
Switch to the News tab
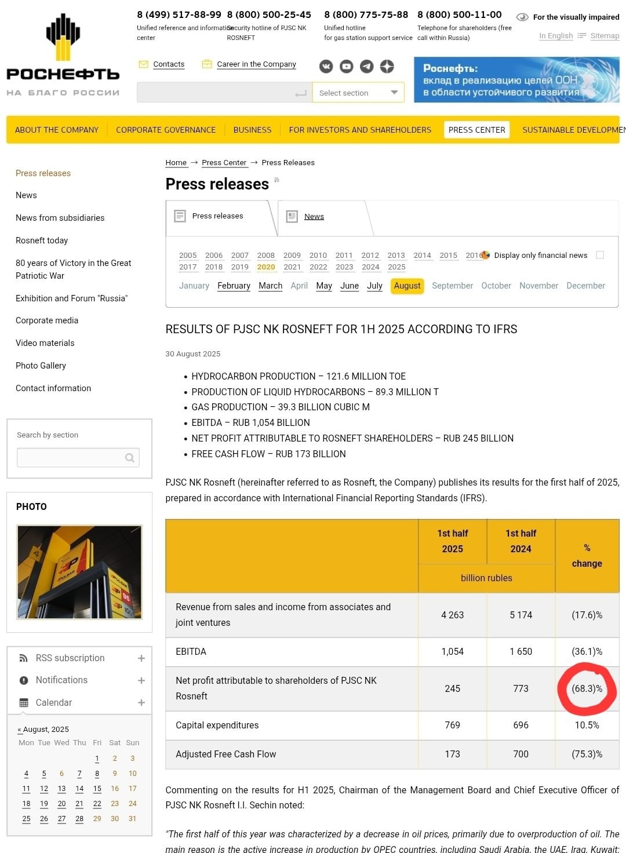pyautogui.click(x=314, y=217)
